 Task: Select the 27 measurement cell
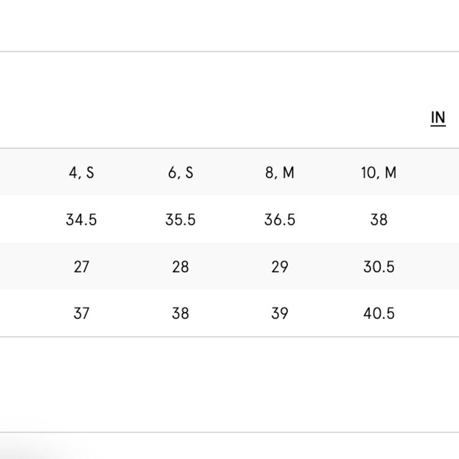point(81,267)
